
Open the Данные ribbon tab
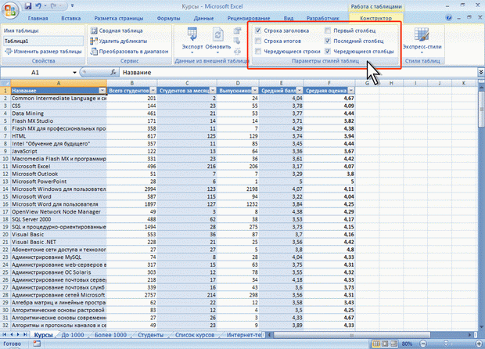pyautogui.click(x=203, y=18)
